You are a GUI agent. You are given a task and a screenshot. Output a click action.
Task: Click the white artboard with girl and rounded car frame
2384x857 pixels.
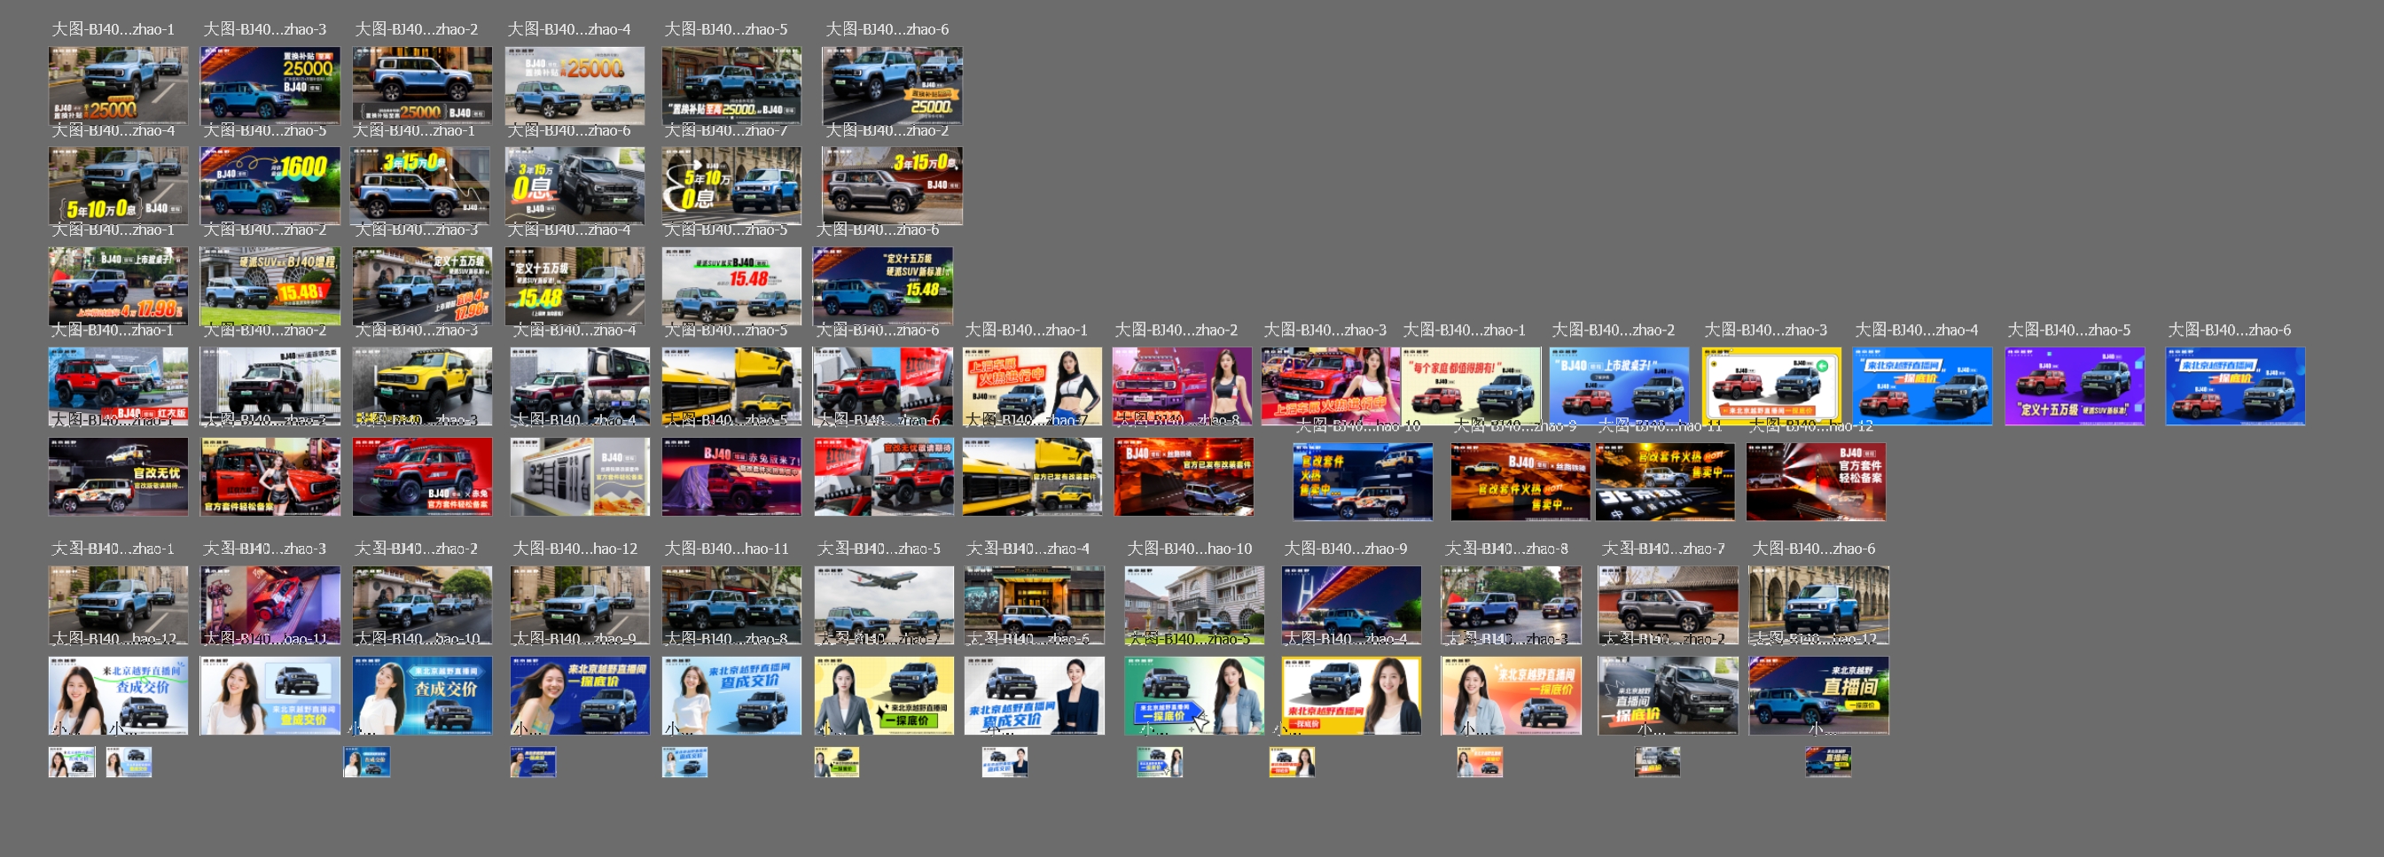coord(270,697)
